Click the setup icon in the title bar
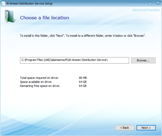 3,3
